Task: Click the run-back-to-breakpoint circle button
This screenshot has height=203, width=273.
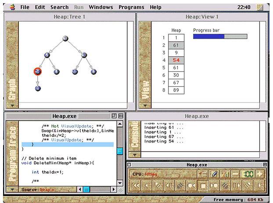Action: 191,185
